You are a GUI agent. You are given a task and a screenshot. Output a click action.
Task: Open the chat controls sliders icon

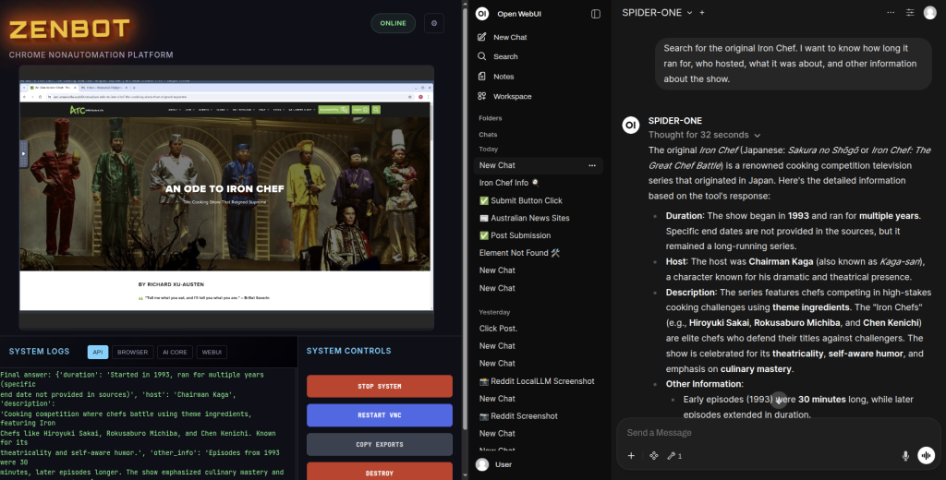910,13
